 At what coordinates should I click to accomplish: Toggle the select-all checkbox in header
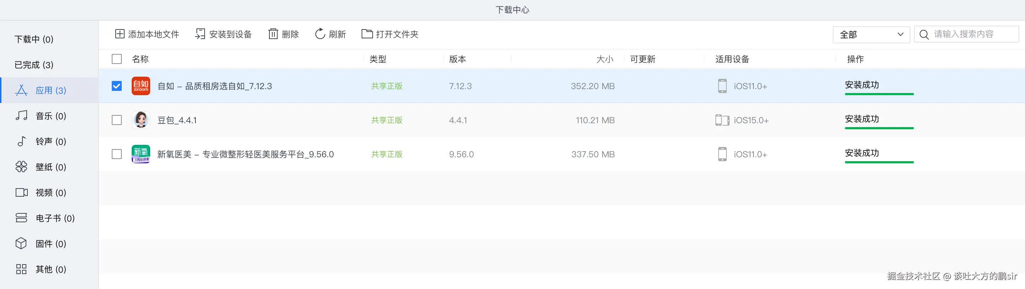[117, 59]
